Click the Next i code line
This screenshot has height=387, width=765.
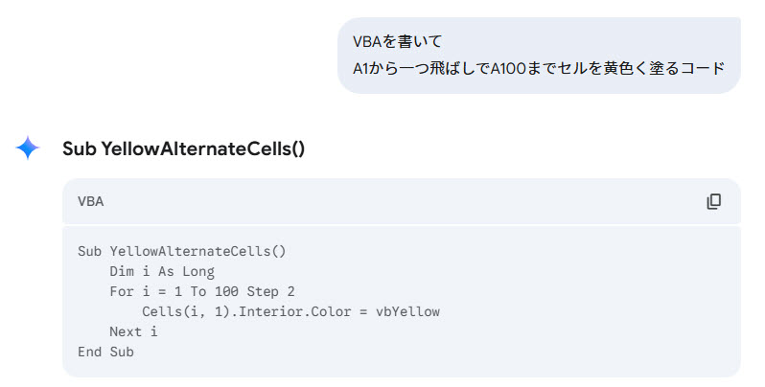tap(133, 331)
